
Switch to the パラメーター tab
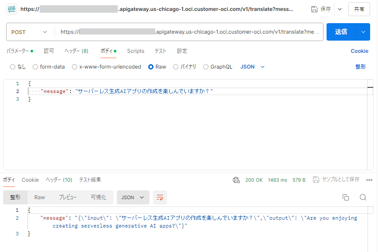pyautogui.click(x=20, y=51)
